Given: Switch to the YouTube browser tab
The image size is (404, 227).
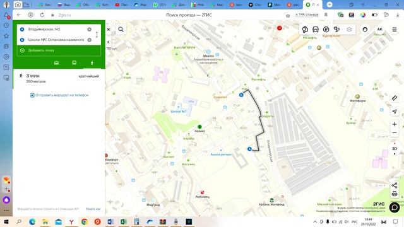Looking at the screenshot, I should click(x=121, y=4).
